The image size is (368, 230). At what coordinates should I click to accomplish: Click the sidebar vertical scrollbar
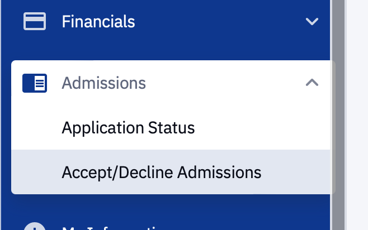(x=338, y=112)
